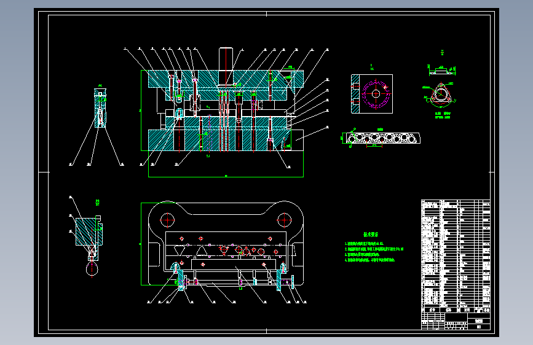Select the triangular workpiece plan view

[441, 93]
